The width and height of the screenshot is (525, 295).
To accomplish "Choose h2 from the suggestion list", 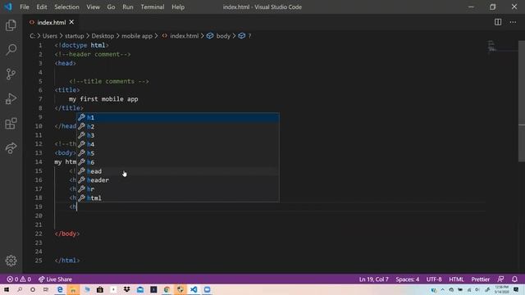I will [178, 126].
